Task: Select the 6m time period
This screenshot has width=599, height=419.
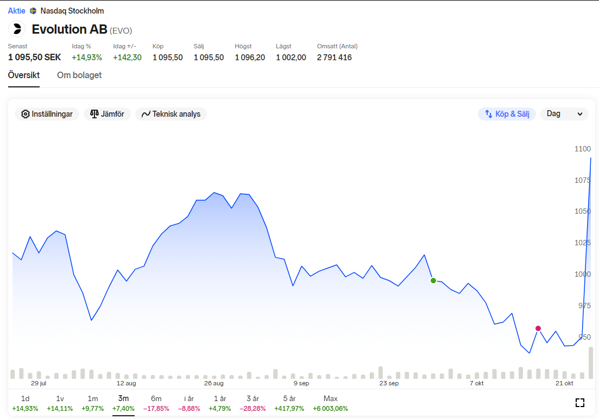Action: pyautogui.click(x=156, y=403)
